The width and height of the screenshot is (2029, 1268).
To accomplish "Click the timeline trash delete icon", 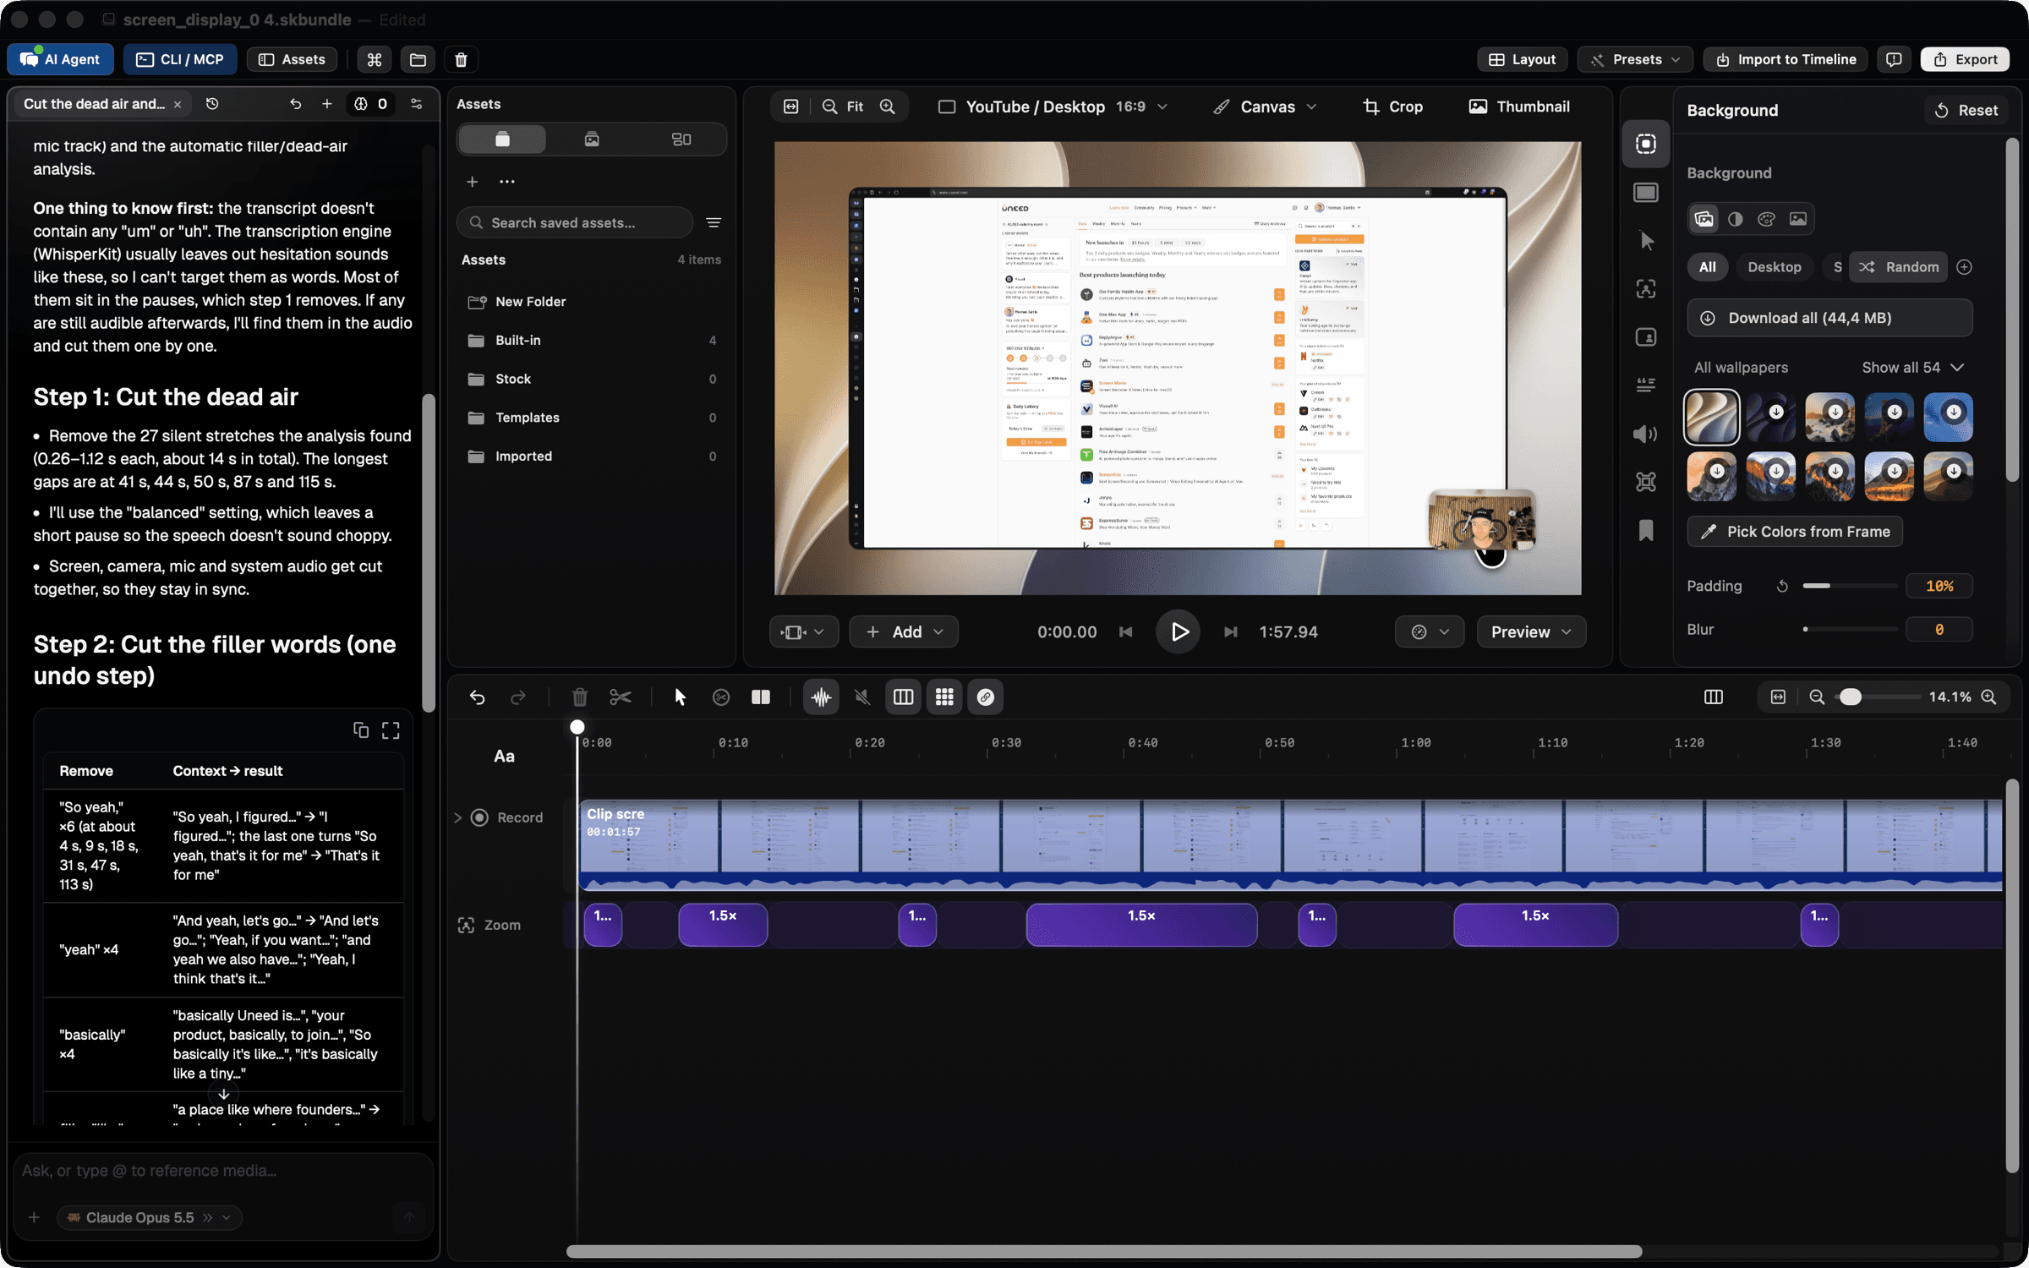I will tap(579, 697).
